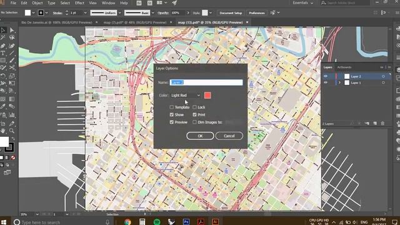This screenshot has height=225, width=400.
Task: Hide Layer 2 with its eye icon
Action: [x=326, y=76]
